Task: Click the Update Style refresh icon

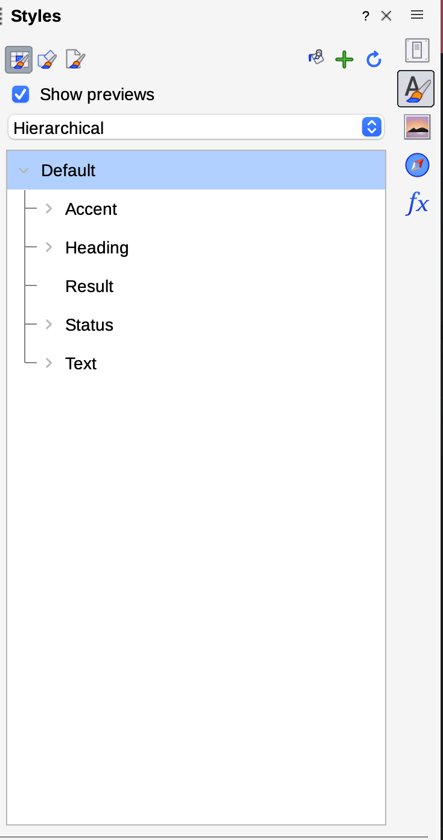Action: [374, 59]
